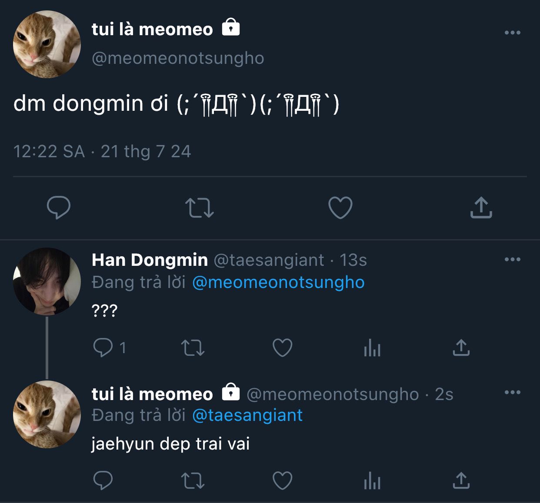Reply to Han Dongmin's ??? tweet

coord(103,347)
